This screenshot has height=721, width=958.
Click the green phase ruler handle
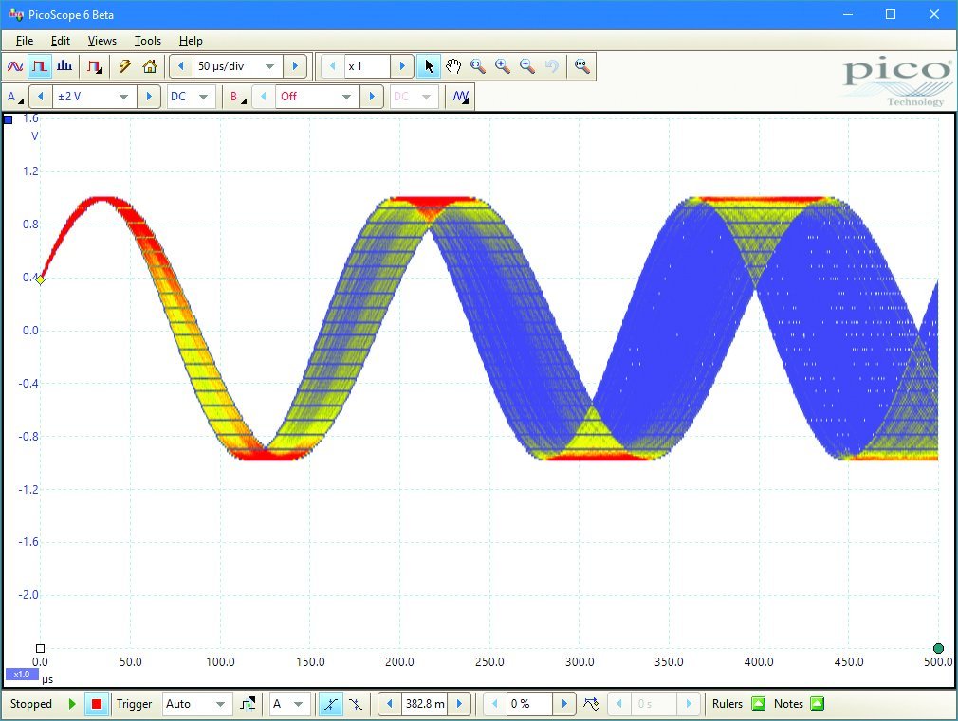(938, 648)
